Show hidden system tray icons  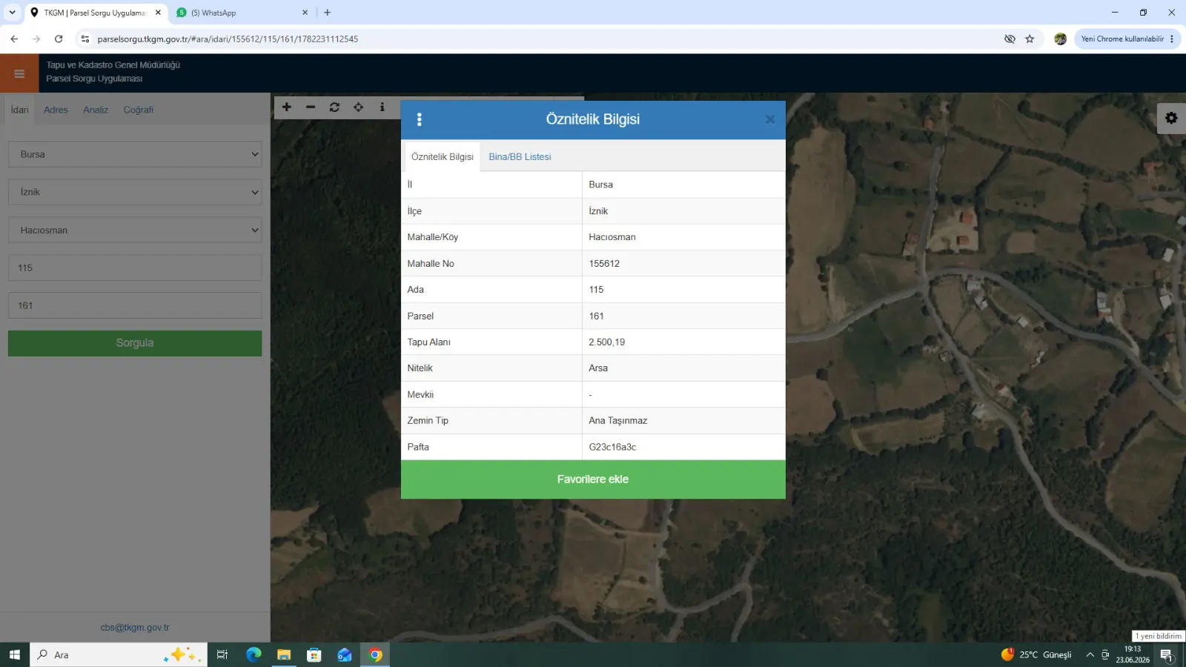[x=1090, y=654]
